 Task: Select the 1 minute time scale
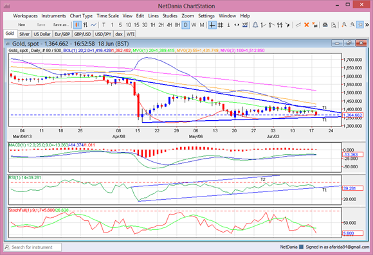[112, 24]
